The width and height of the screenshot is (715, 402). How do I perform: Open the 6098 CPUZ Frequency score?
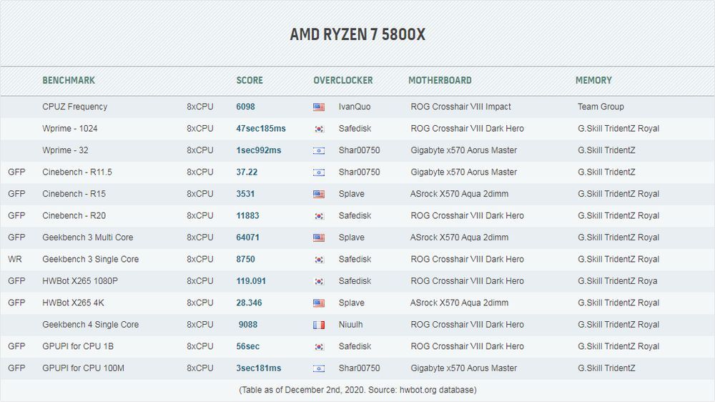(245, 107)
